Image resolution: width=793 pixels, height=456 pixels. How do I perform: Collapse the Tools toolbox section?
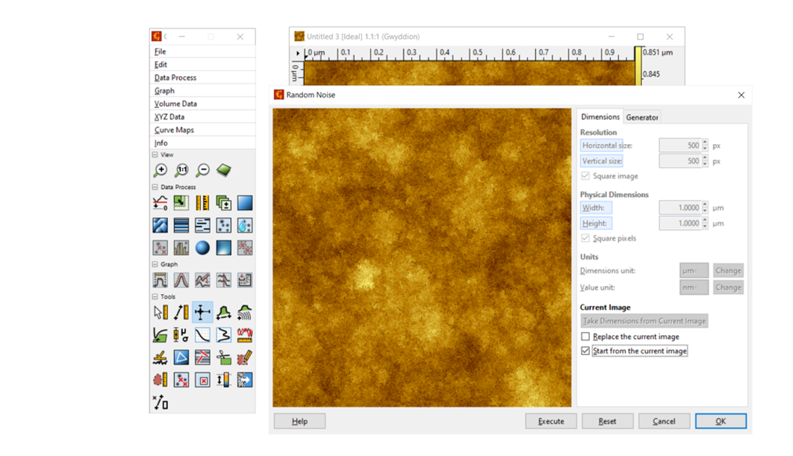pos(155,297)
